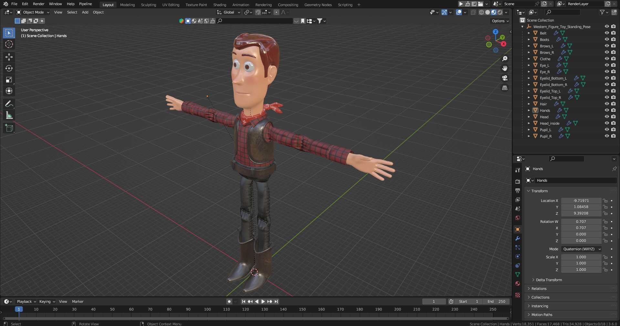Disable rendering for Boots object

pyautogui.click(x=613, y=39)
